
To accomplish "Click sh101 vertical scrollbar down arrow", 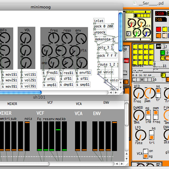I will tap(126, 159).
